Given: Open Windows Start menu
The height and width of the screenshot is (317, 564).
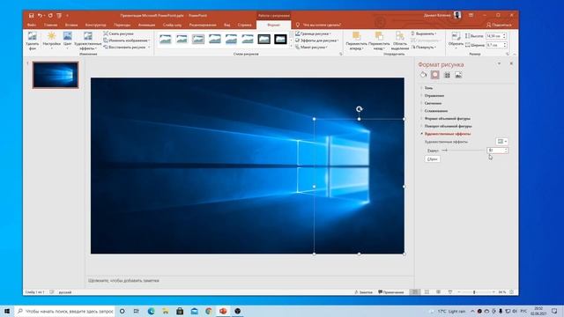Looking at the screenshot, I should tap(7, 311).
